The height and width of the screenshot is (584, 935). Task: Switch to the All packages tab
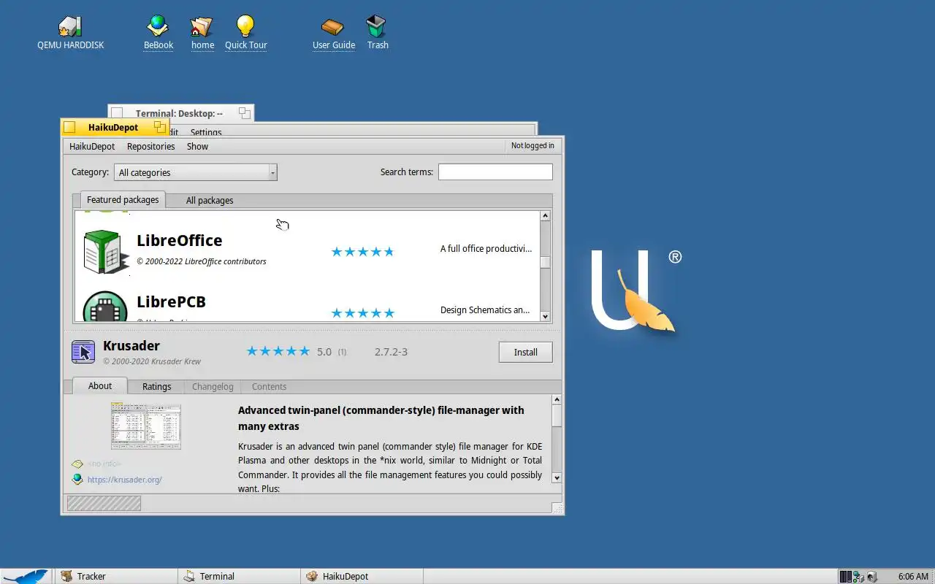coord(210,200)
